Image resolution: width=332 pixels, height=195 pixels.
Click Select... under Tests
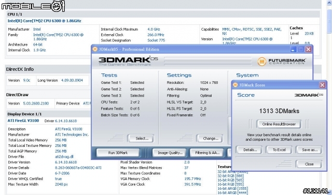coord(141,139)
